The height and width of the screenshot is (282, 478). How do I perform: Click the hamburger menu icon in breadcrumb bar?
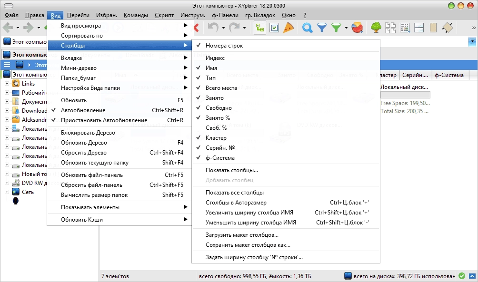pos(7,65)
